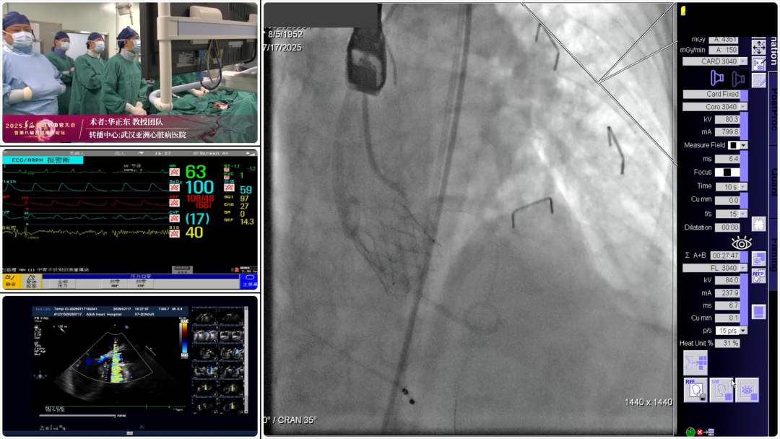Screen dimensions: 780x439
Task: Click the blue monitor screen icon
Action: [758, 312]
